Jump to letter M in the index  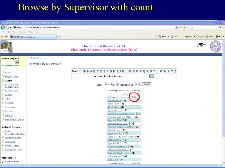130,71
